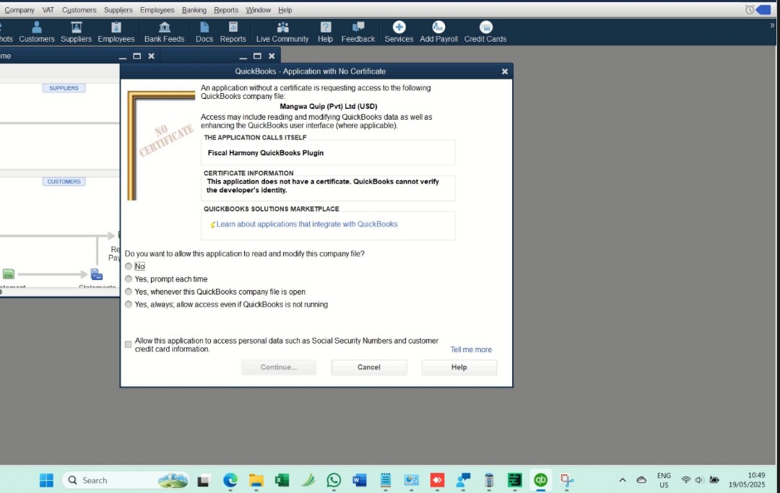Expand toolbar overflow chevron at right edge
The image size is (780, 493).
tap(772, 25)
